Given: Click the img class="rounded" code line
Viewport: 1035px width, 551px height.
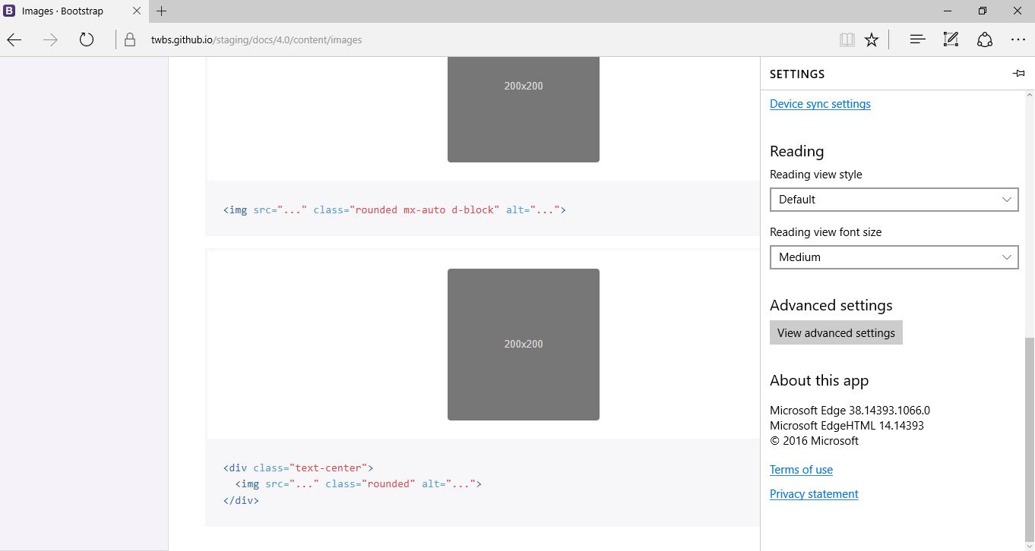Looking at the screenshot, I should click(x=359, y=484).
